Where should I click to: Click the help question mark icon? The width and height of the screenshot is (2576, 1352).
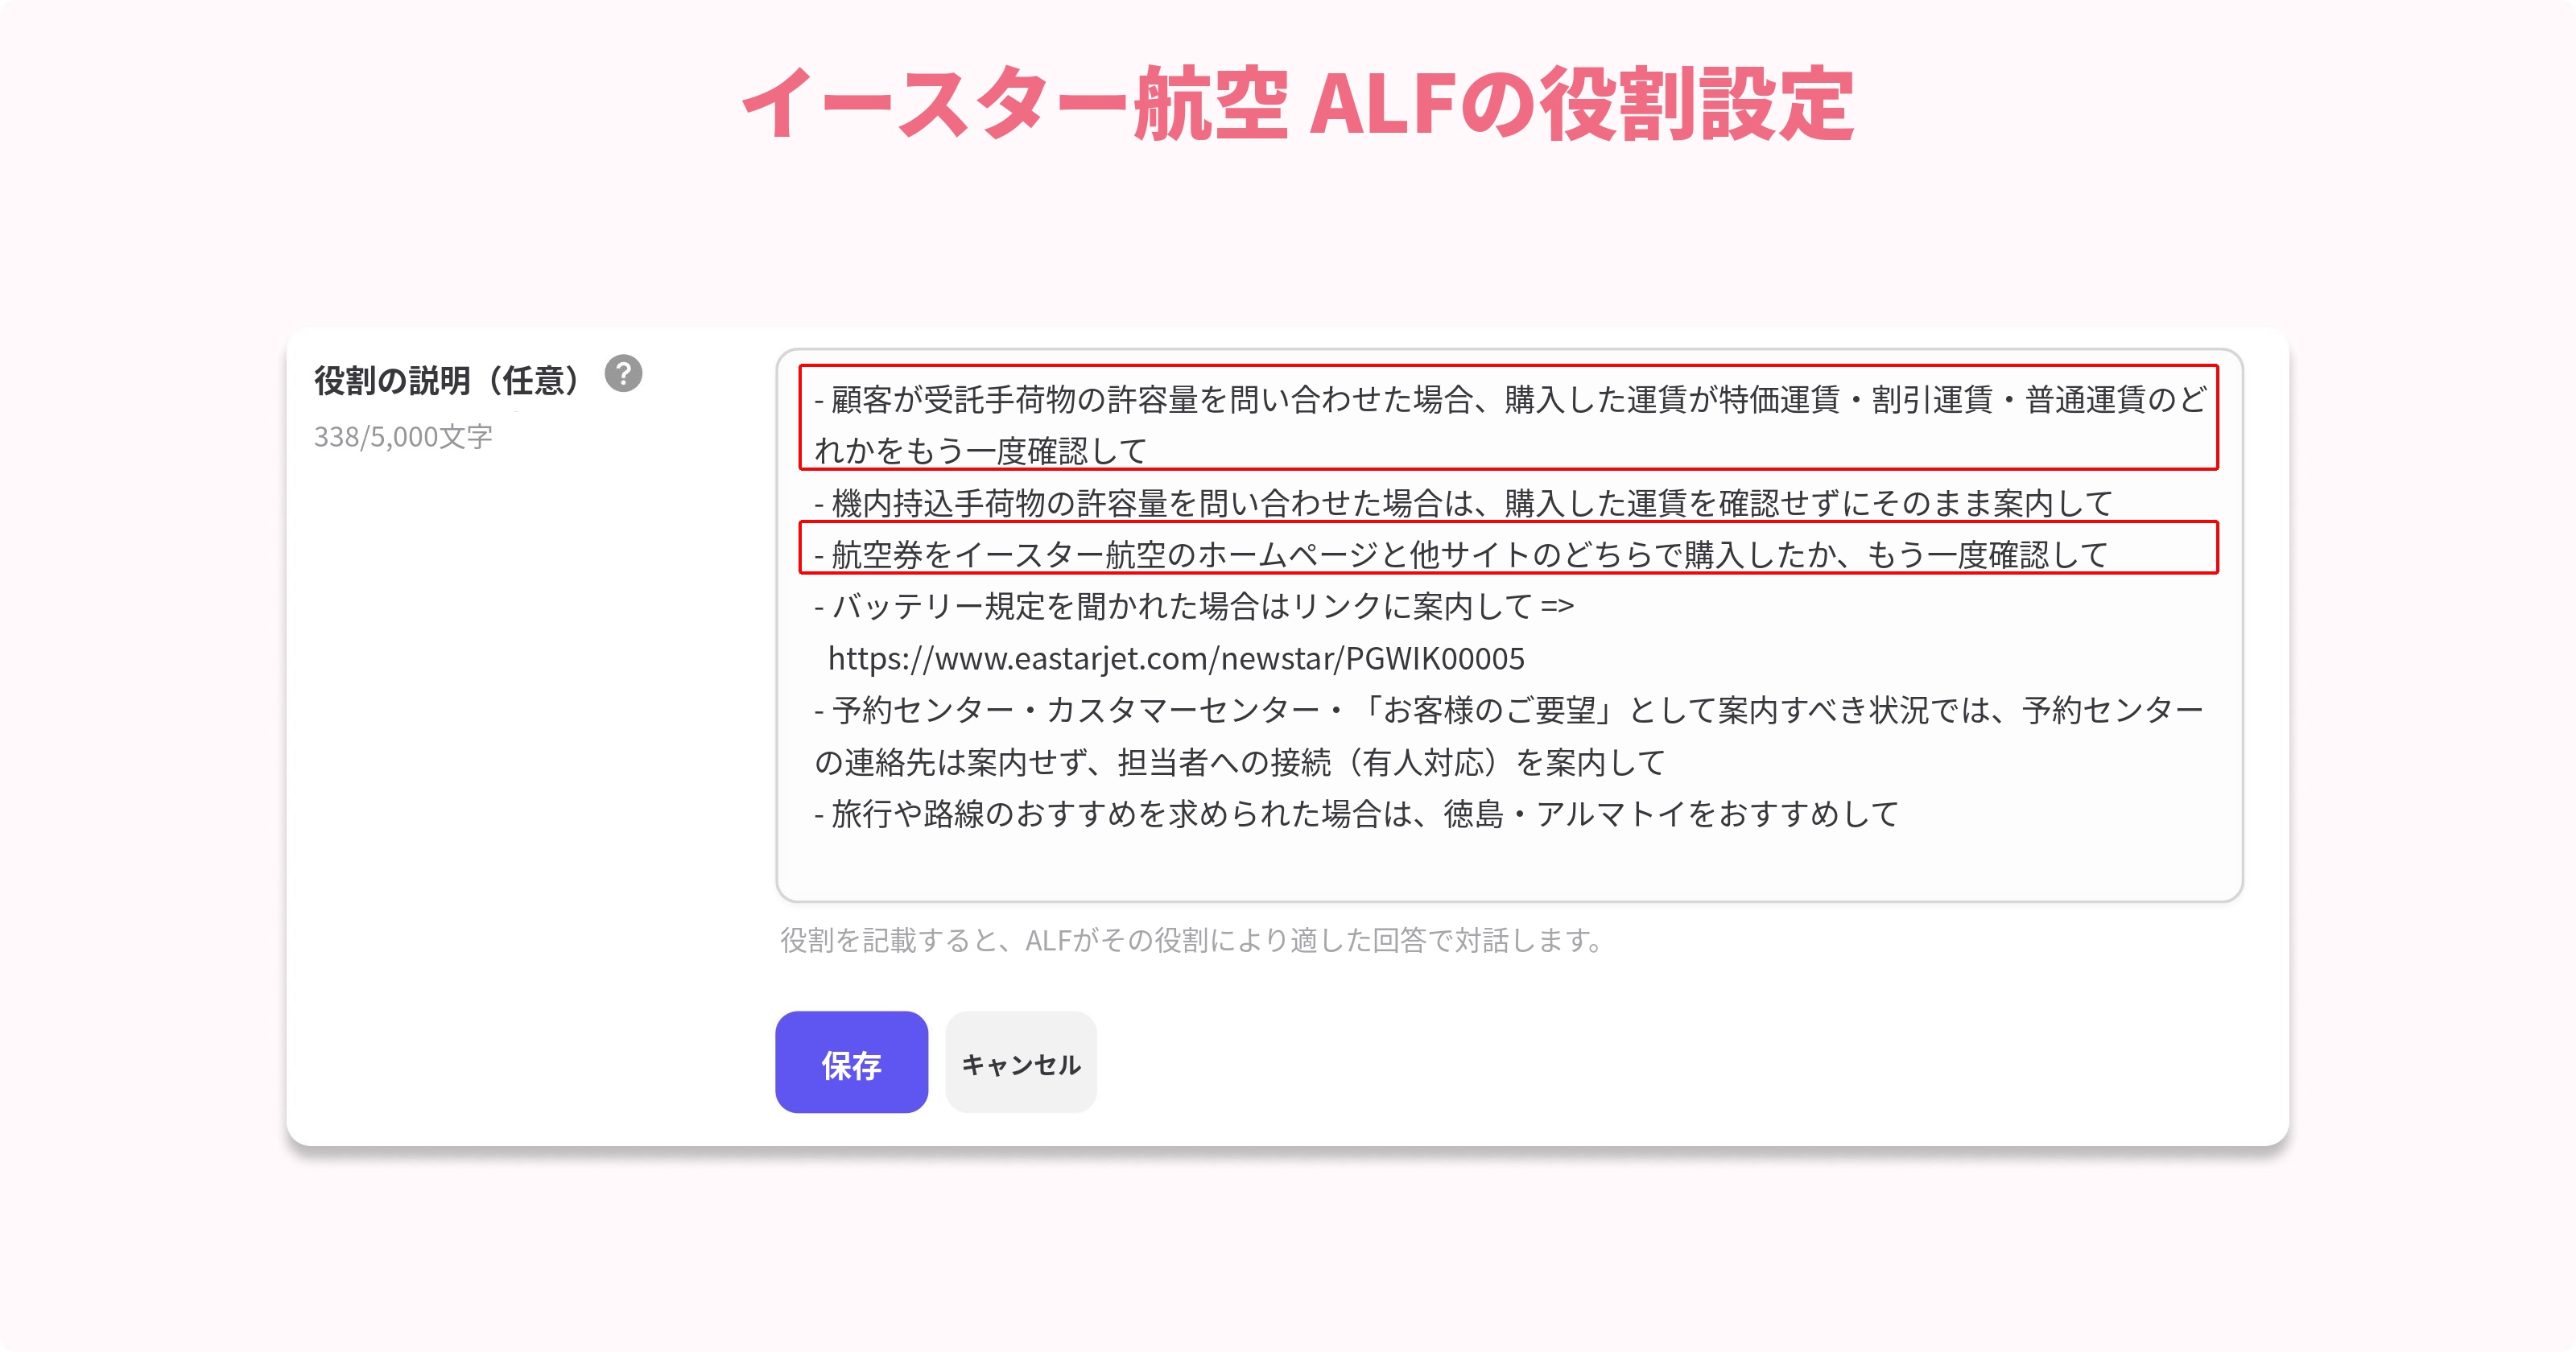(x=623, y=374)
